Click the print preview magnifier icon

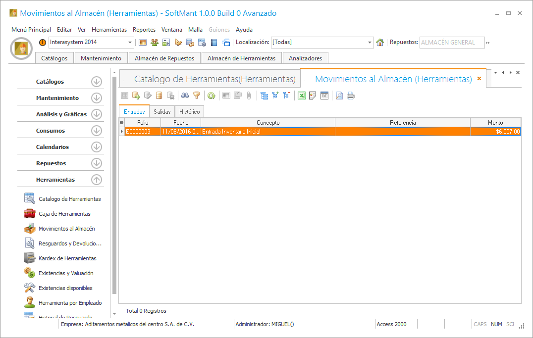(339, 96)
